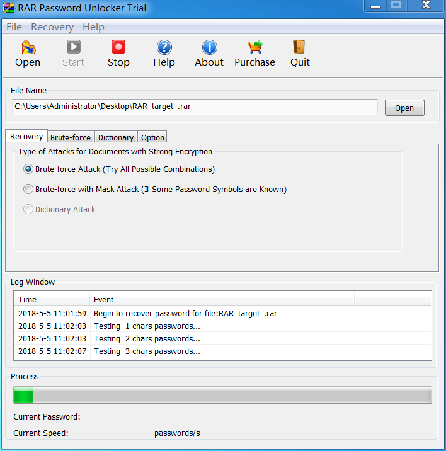Open Help from the question mark icon
Screen dimensions: 446x451
point(164,47)
